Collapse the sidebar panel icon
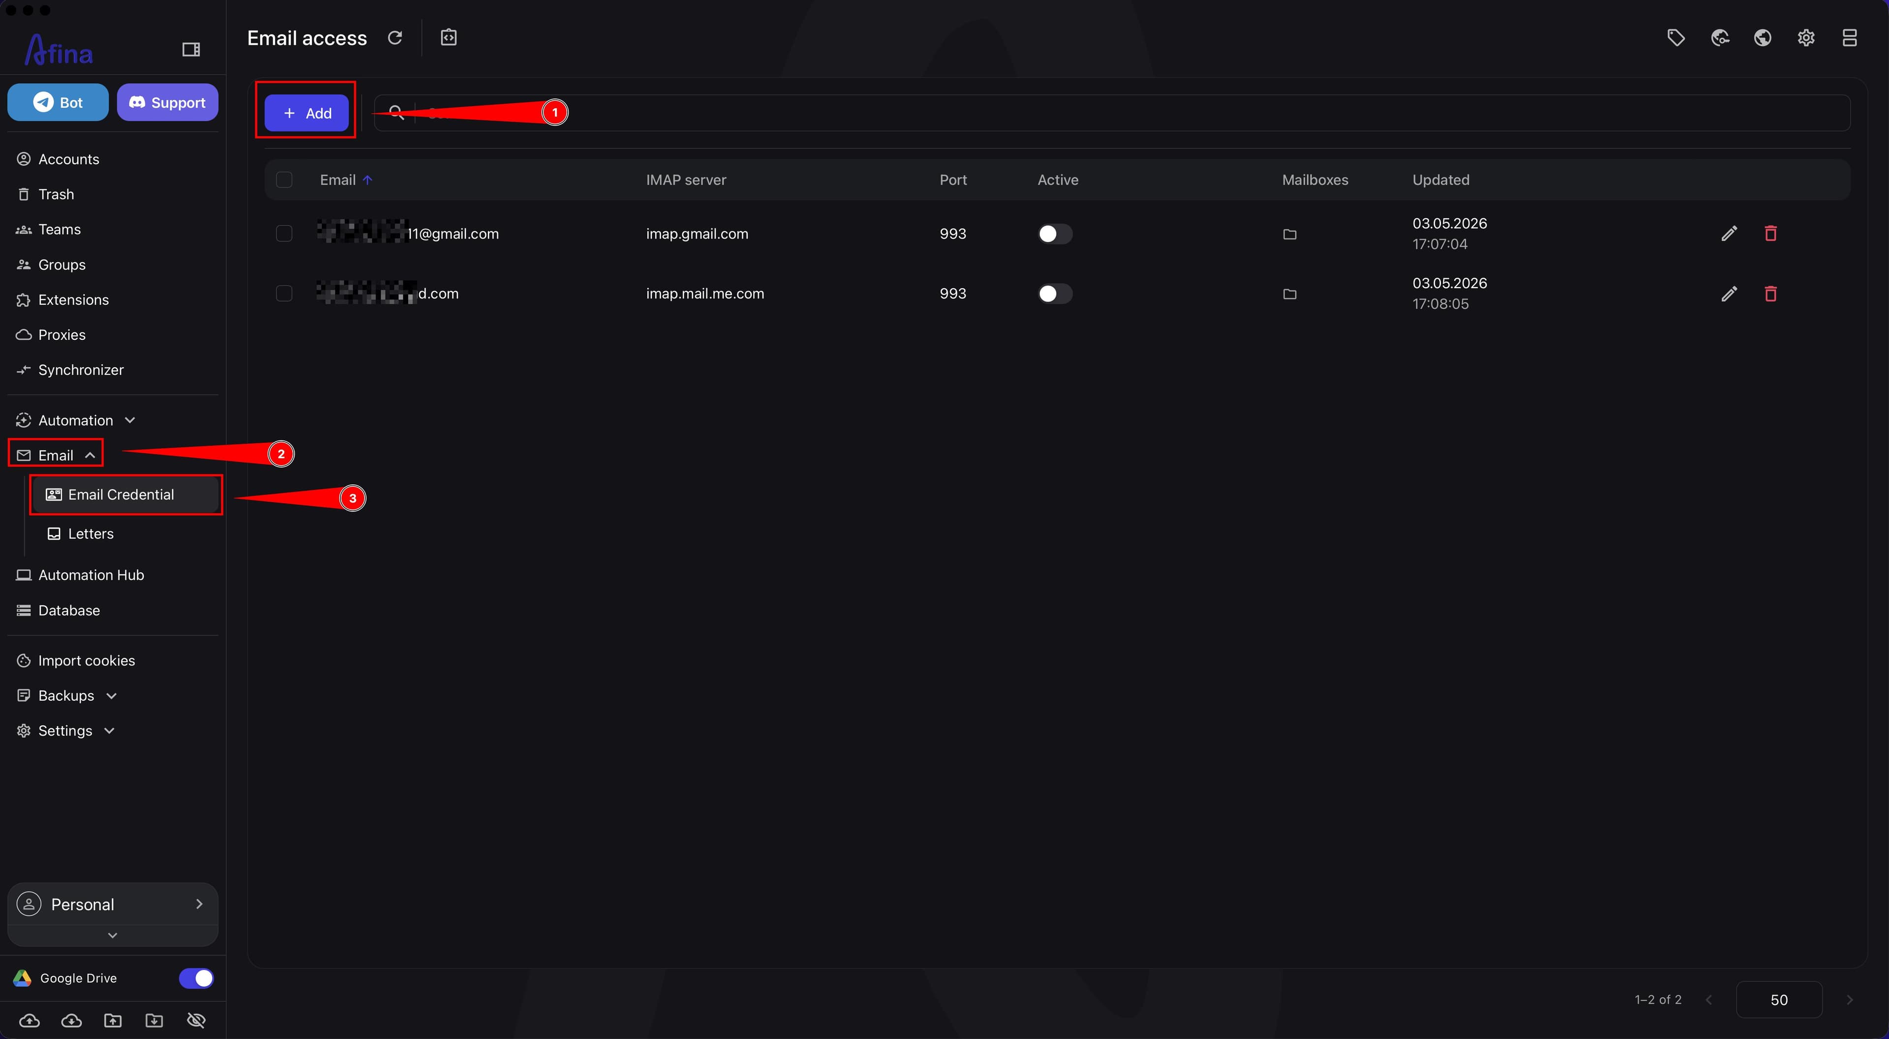 pos(191,50)
